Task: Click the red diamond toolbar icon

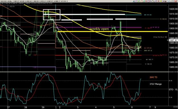Action: coord(146,1)
